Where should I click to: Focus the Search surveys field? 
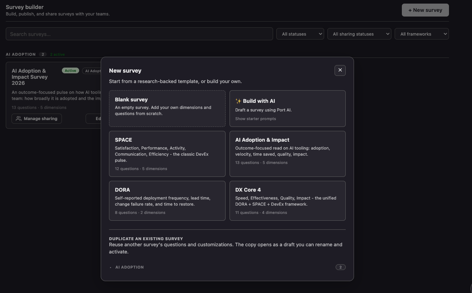pos(139,34)
